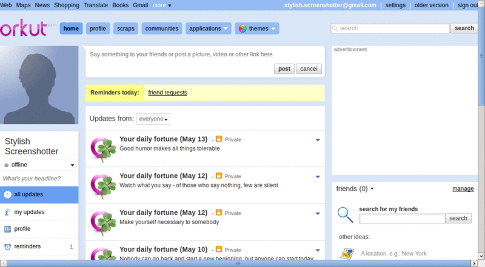Click the search for my friends field
Screen dimensions: 485x267
tap(402, 219)
